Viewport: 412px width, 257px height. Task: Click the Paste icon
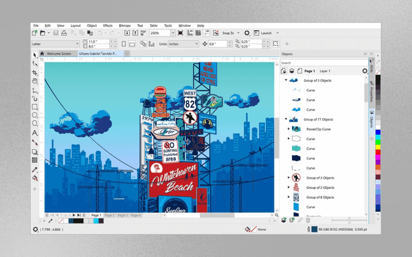click(90, 33)
